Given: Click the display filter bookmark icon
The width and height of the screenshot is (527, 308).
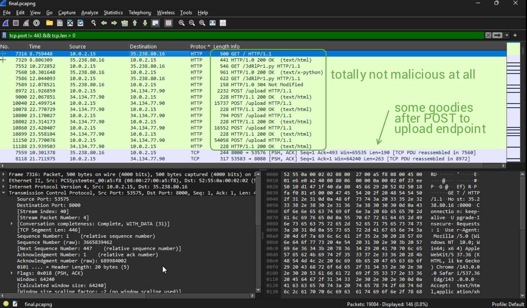Looking at the screenshot, I should [x=4, y=35].
